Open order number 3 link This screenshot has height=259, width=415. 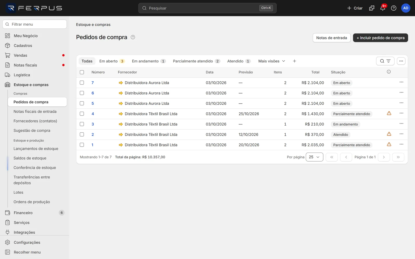click(93, 124)
